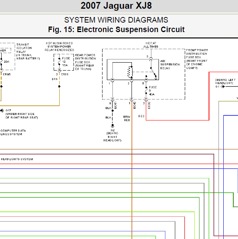This screenshot has height=239, width=238.
Task: Click the 'FUSE 0 40A' label
Action: (153, 91)
